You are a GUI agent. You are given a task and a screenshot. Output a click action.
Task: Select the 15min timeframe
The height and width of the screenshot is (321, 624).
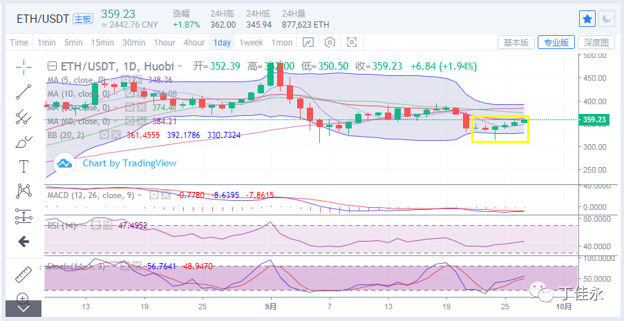coord(102,43)
